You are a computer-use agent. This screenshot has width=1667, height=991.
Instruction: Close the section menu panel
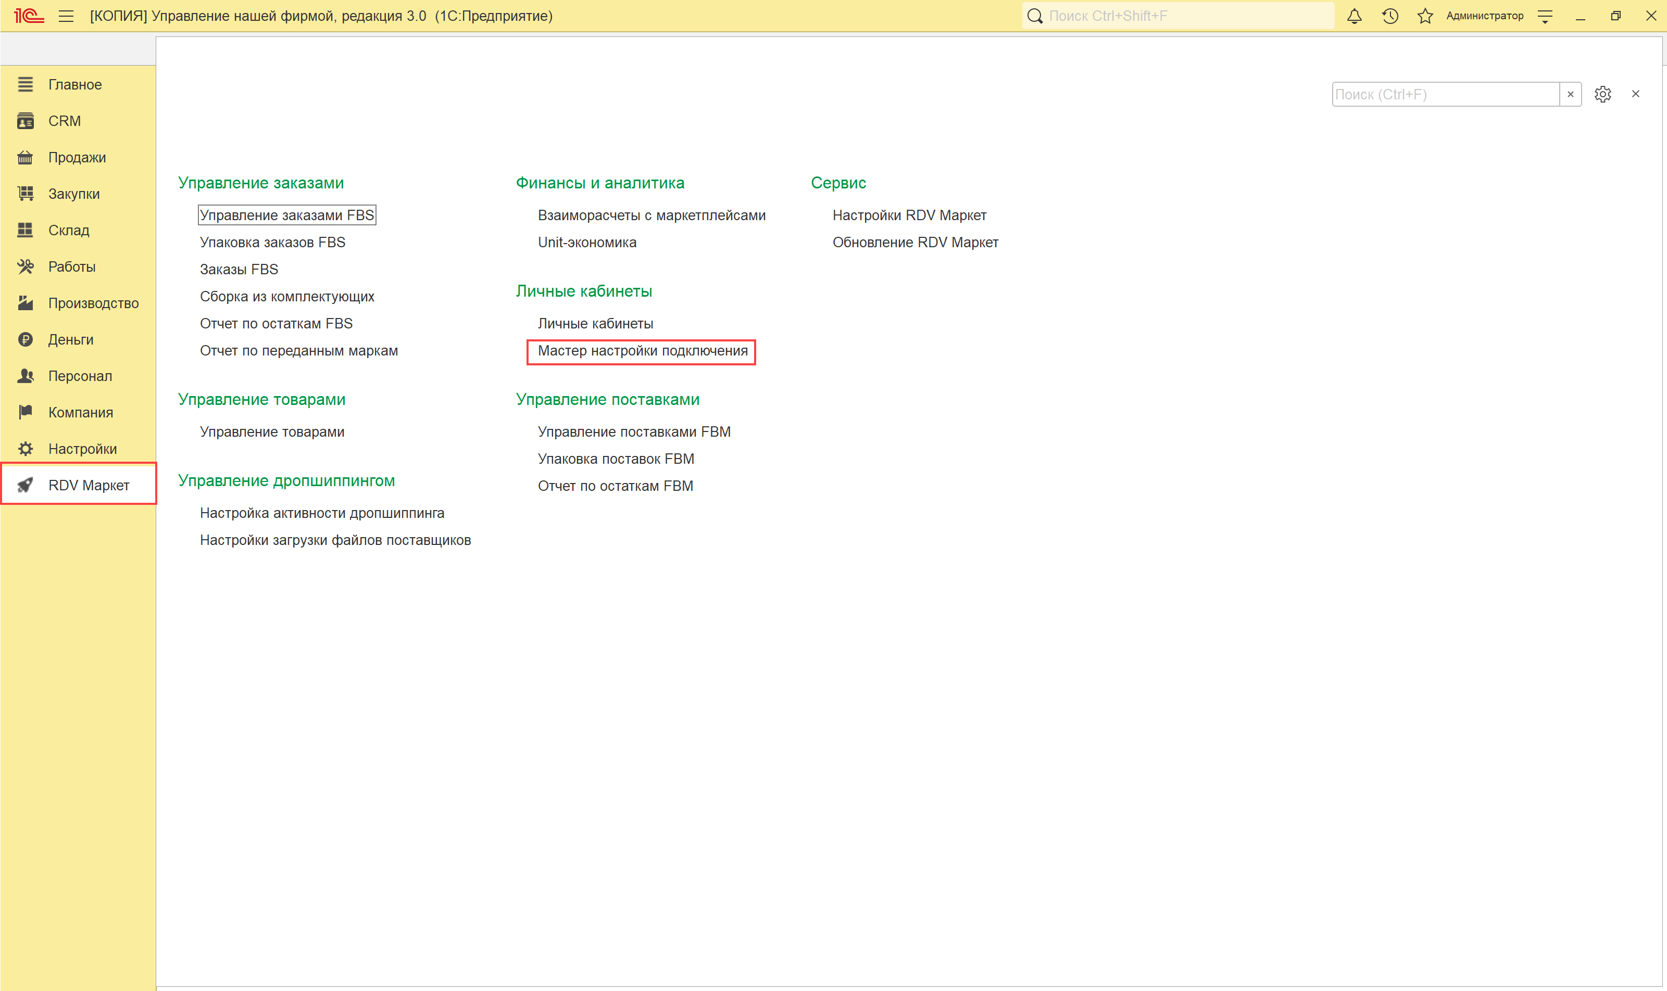pyautogui.click(x=1636, y=94)
